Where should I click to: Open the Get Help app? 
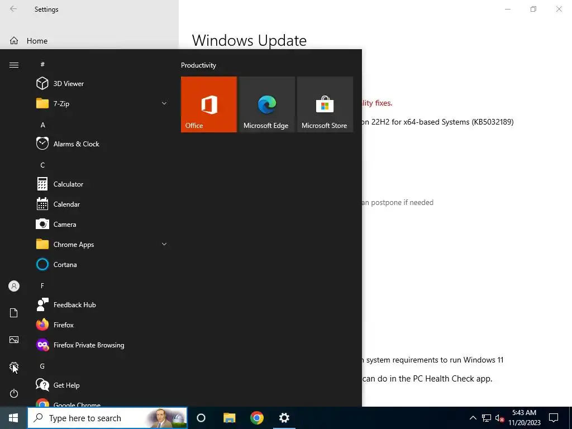(x=102, y=385)
